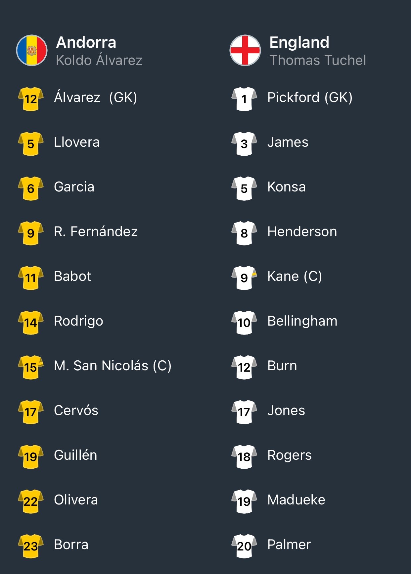Tap Palmer's number 20 shirt icon
Screen dimensions: 411x574
coord(244,546)
